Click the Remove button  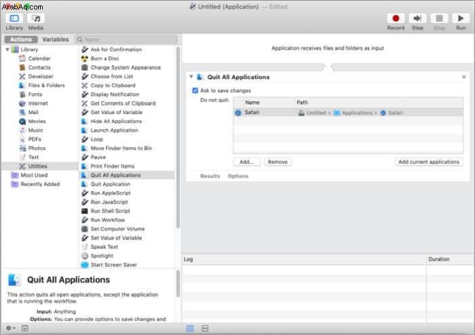278,162
